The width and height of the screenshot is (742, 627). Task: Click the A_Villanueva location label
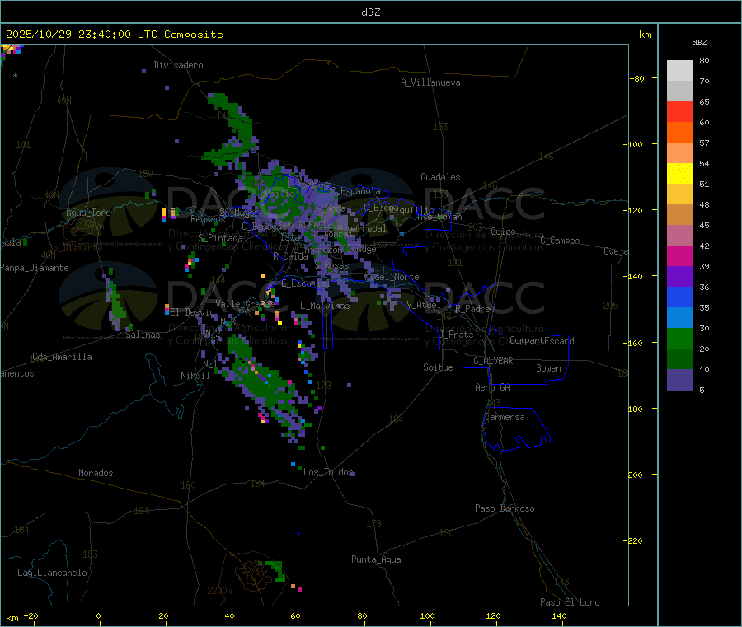click(x=430, y=82)
